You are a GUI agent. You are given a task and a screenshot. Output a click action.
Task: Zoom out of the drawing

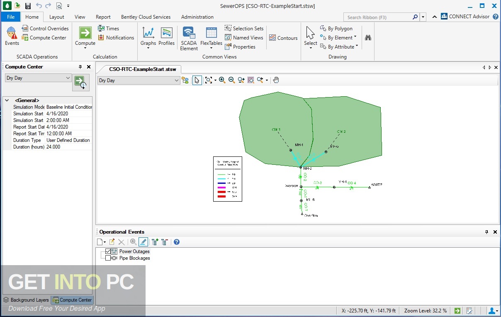[231, 80]
